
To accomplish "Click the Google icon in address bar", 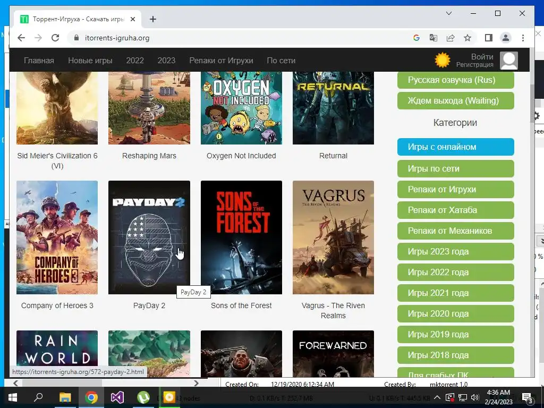I will 416,38.
